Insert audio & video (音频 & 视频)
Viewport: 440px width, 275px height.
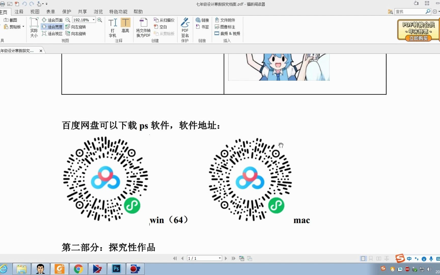pos(227,33)
